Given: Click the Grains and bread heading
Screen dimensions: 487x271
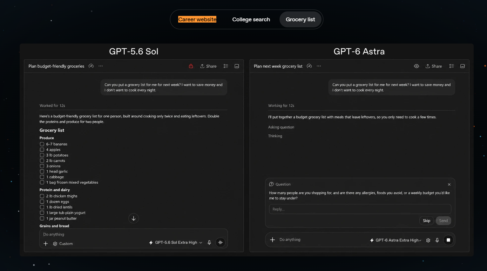Looking at the screenshot, I should click(x=54, y=226).
